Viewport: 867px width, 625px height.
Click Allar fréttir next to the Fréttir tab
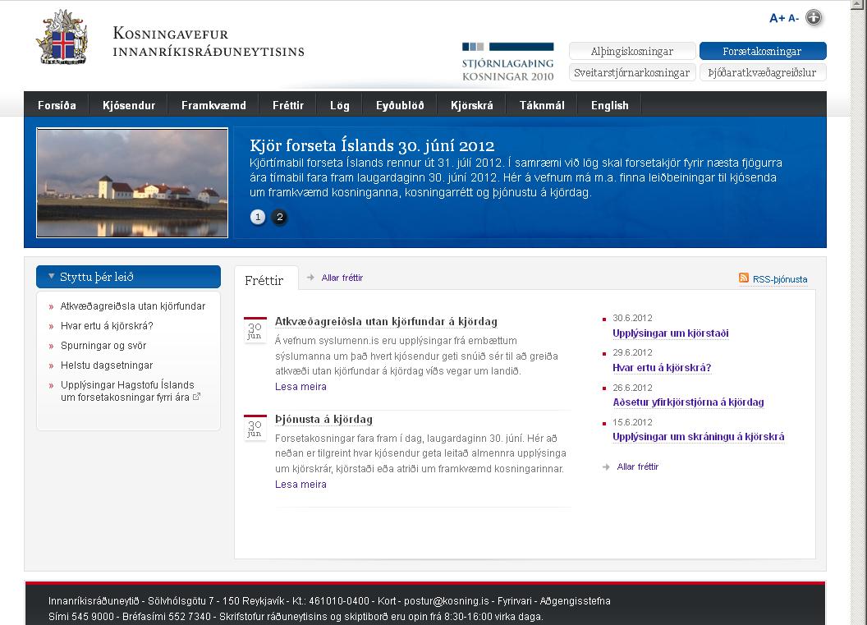coord(342,278)
